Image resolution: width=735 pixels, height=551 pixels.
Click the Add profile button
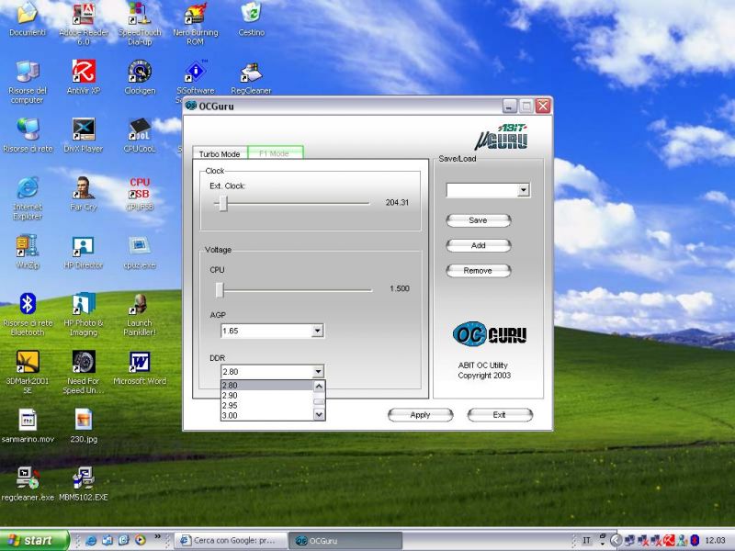[478, 245]
